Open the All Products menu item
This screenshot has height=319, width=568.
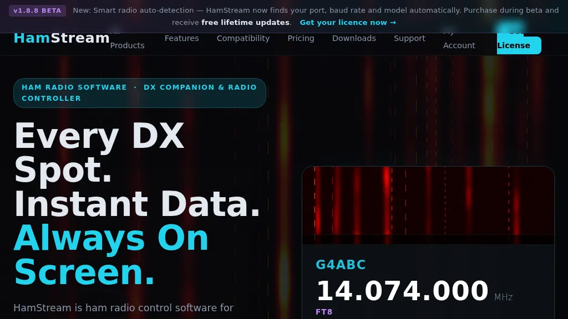(127, 42)
